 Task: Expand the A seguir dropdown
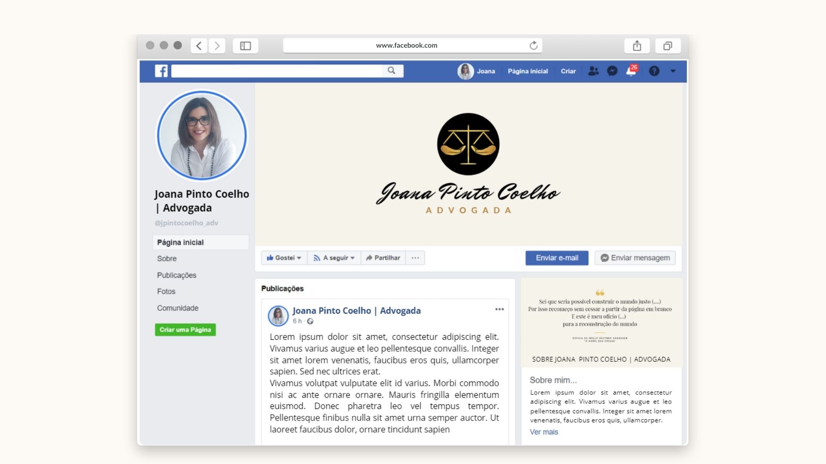pyautogui.click(x=334, y=258)
